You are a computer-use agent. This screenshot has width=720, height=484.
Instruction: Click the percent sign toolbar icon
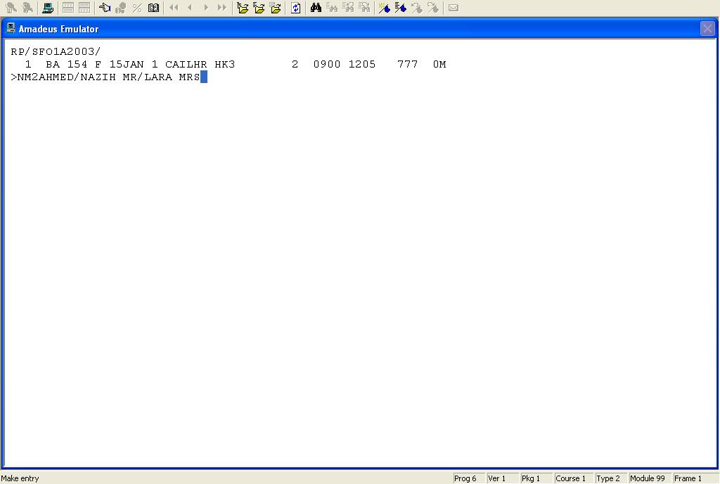pos(137,8)
